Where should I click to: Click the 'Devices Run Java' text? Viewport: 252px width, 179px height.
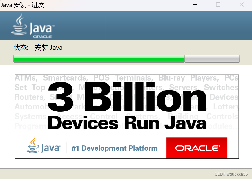127,123
